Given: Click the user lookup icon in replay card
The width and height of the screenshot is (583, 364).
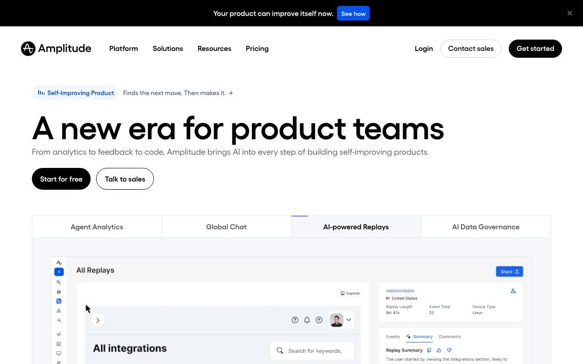Looking at the screenshot, I should pos(513,291).
